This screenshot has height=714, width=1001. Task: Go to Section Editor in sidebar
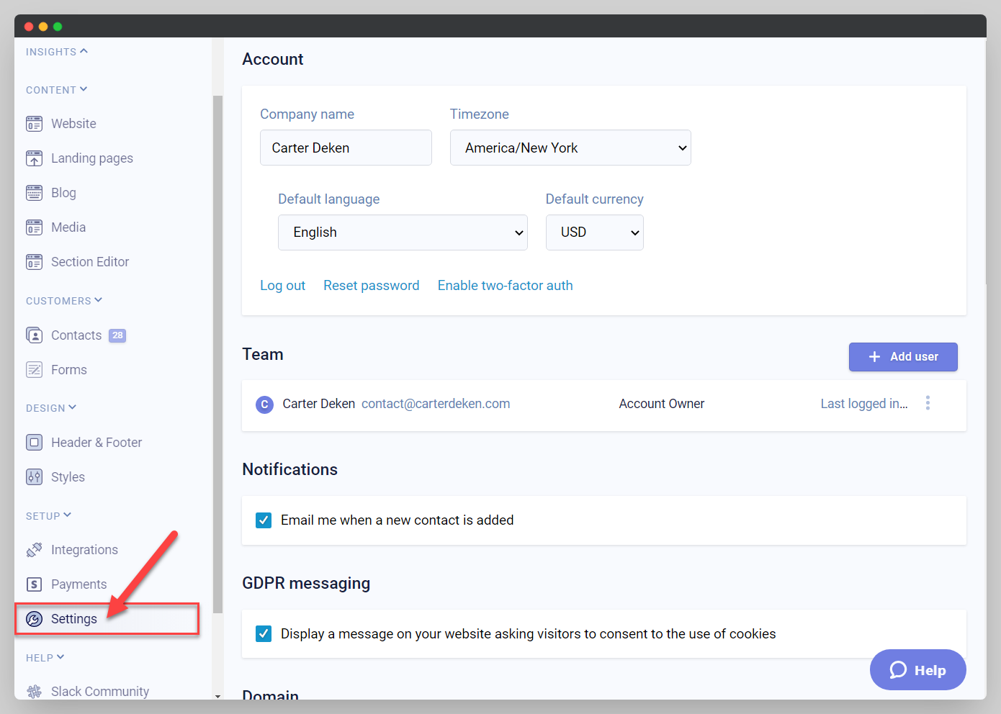pyautogui.click(x=90, y=262)
